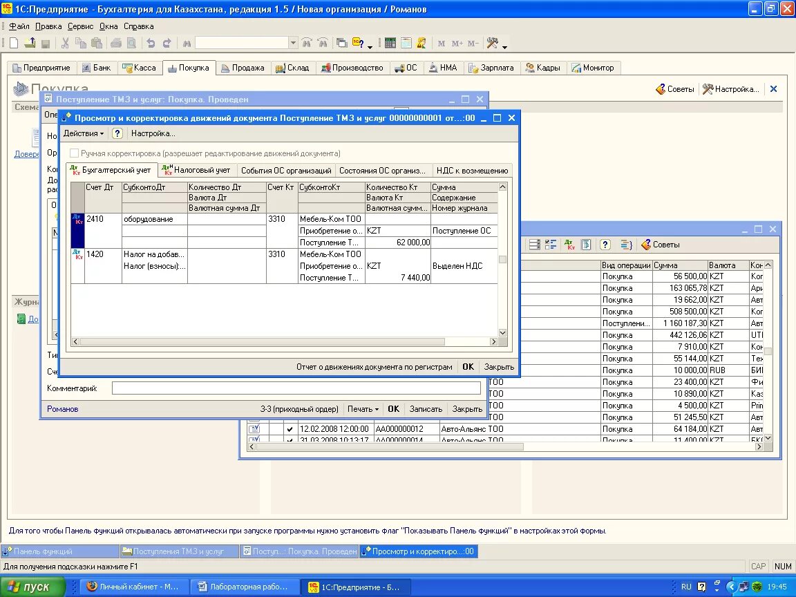Screen dimensions: 796x597
Task: Click Советы button at top right panel
Action: coord(674,89)
